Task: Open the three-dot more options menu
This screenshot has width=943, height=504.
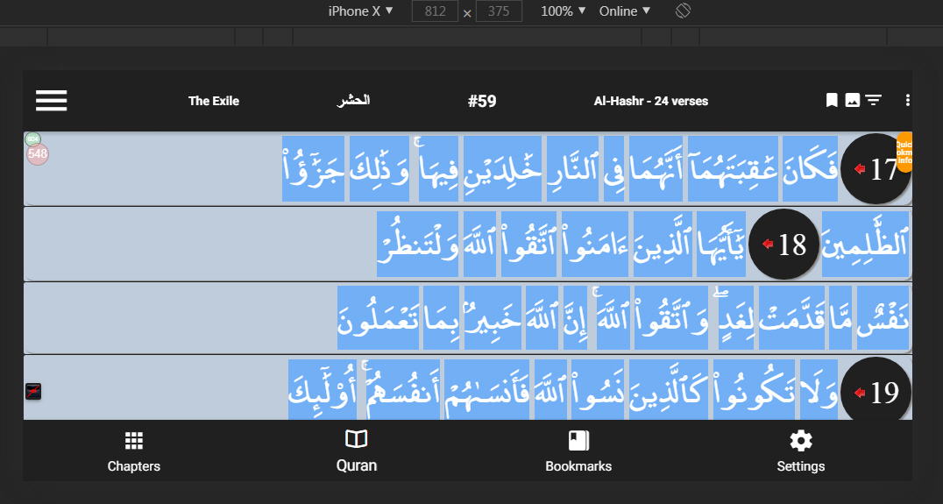Action: click(x=907, y=101)
